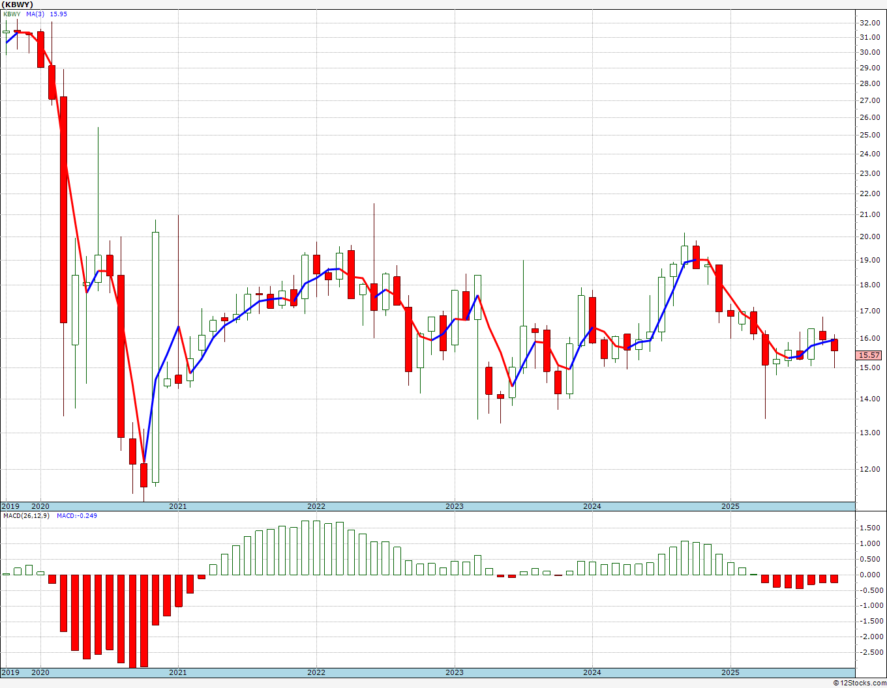Click the 13.00 price axis label
The width and height of the screenshot is (887, 688).
tap(869, 433)
